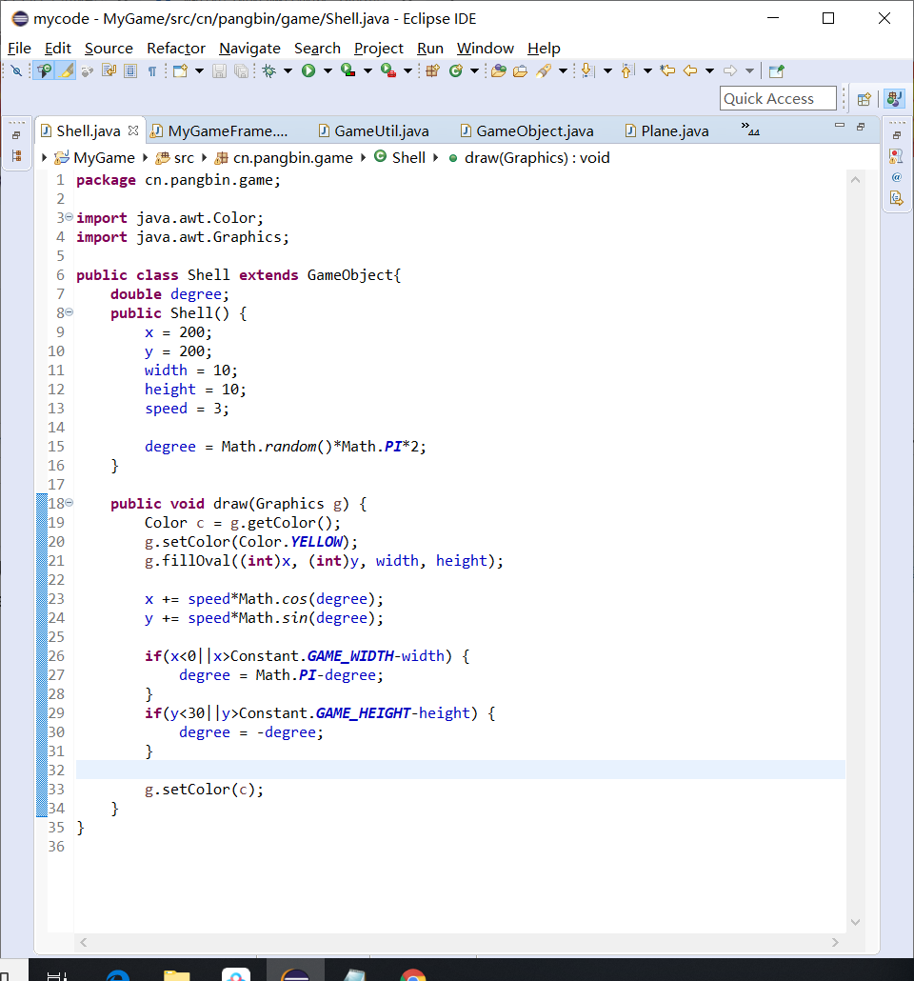The image size is (914, 981).
Task: Switch to the GameUtil.java tab
Action: (374, 130)
